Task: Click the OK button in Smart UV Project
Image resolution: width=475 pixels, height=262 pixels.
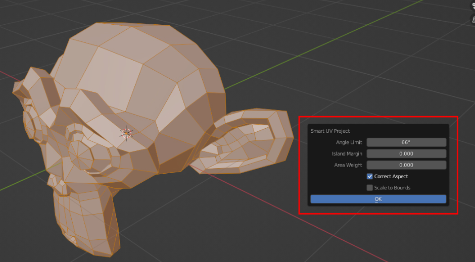Action: (378, 199)
